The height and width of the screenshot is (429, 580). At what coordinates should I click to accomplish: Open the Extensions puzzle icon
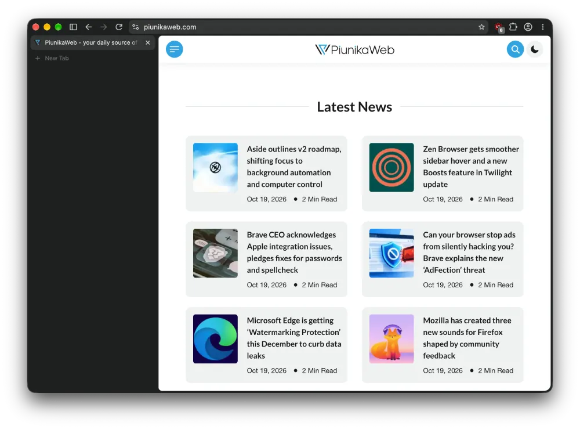(x=513, y=27)
